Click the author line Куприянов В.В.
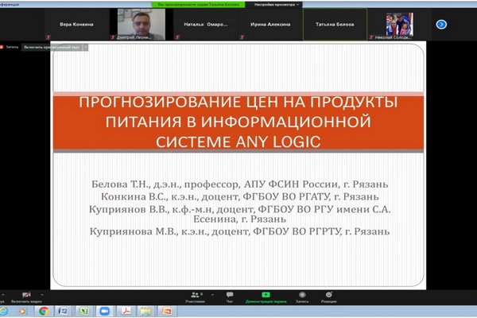The width and height of the screenshot is (477, 318). [240, 214]
